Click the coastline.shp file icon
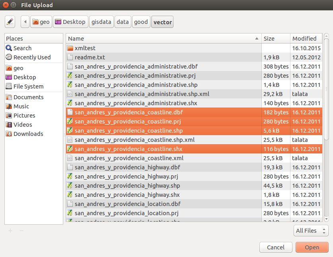Screen dimensions: 333x257 coord(70,130)
